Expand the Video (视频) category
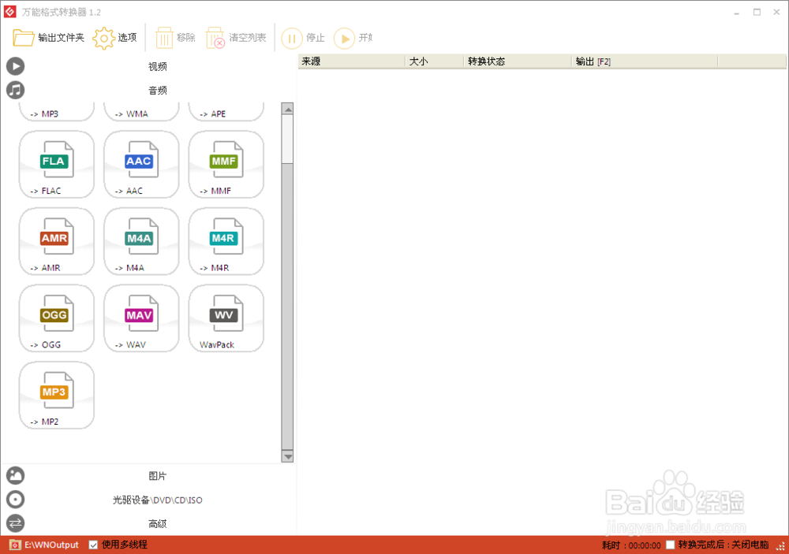Viewport: 789px width, 554px height. [x=158, y=66]
